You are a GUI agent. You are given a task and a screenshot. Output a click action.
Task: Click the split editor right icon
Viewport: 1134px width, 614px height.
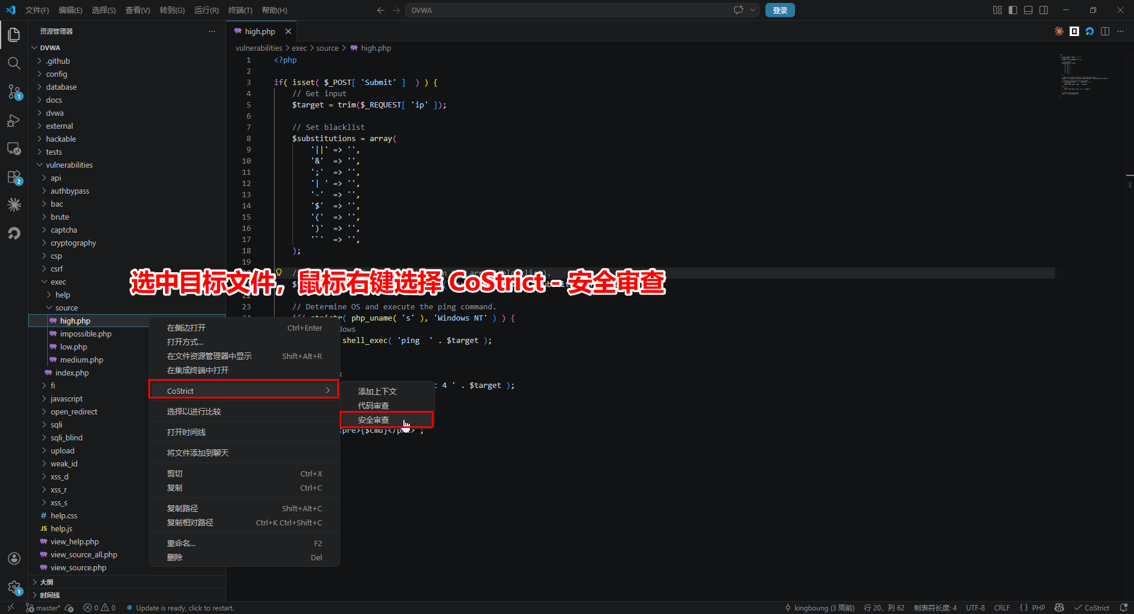pos(1105,31)
